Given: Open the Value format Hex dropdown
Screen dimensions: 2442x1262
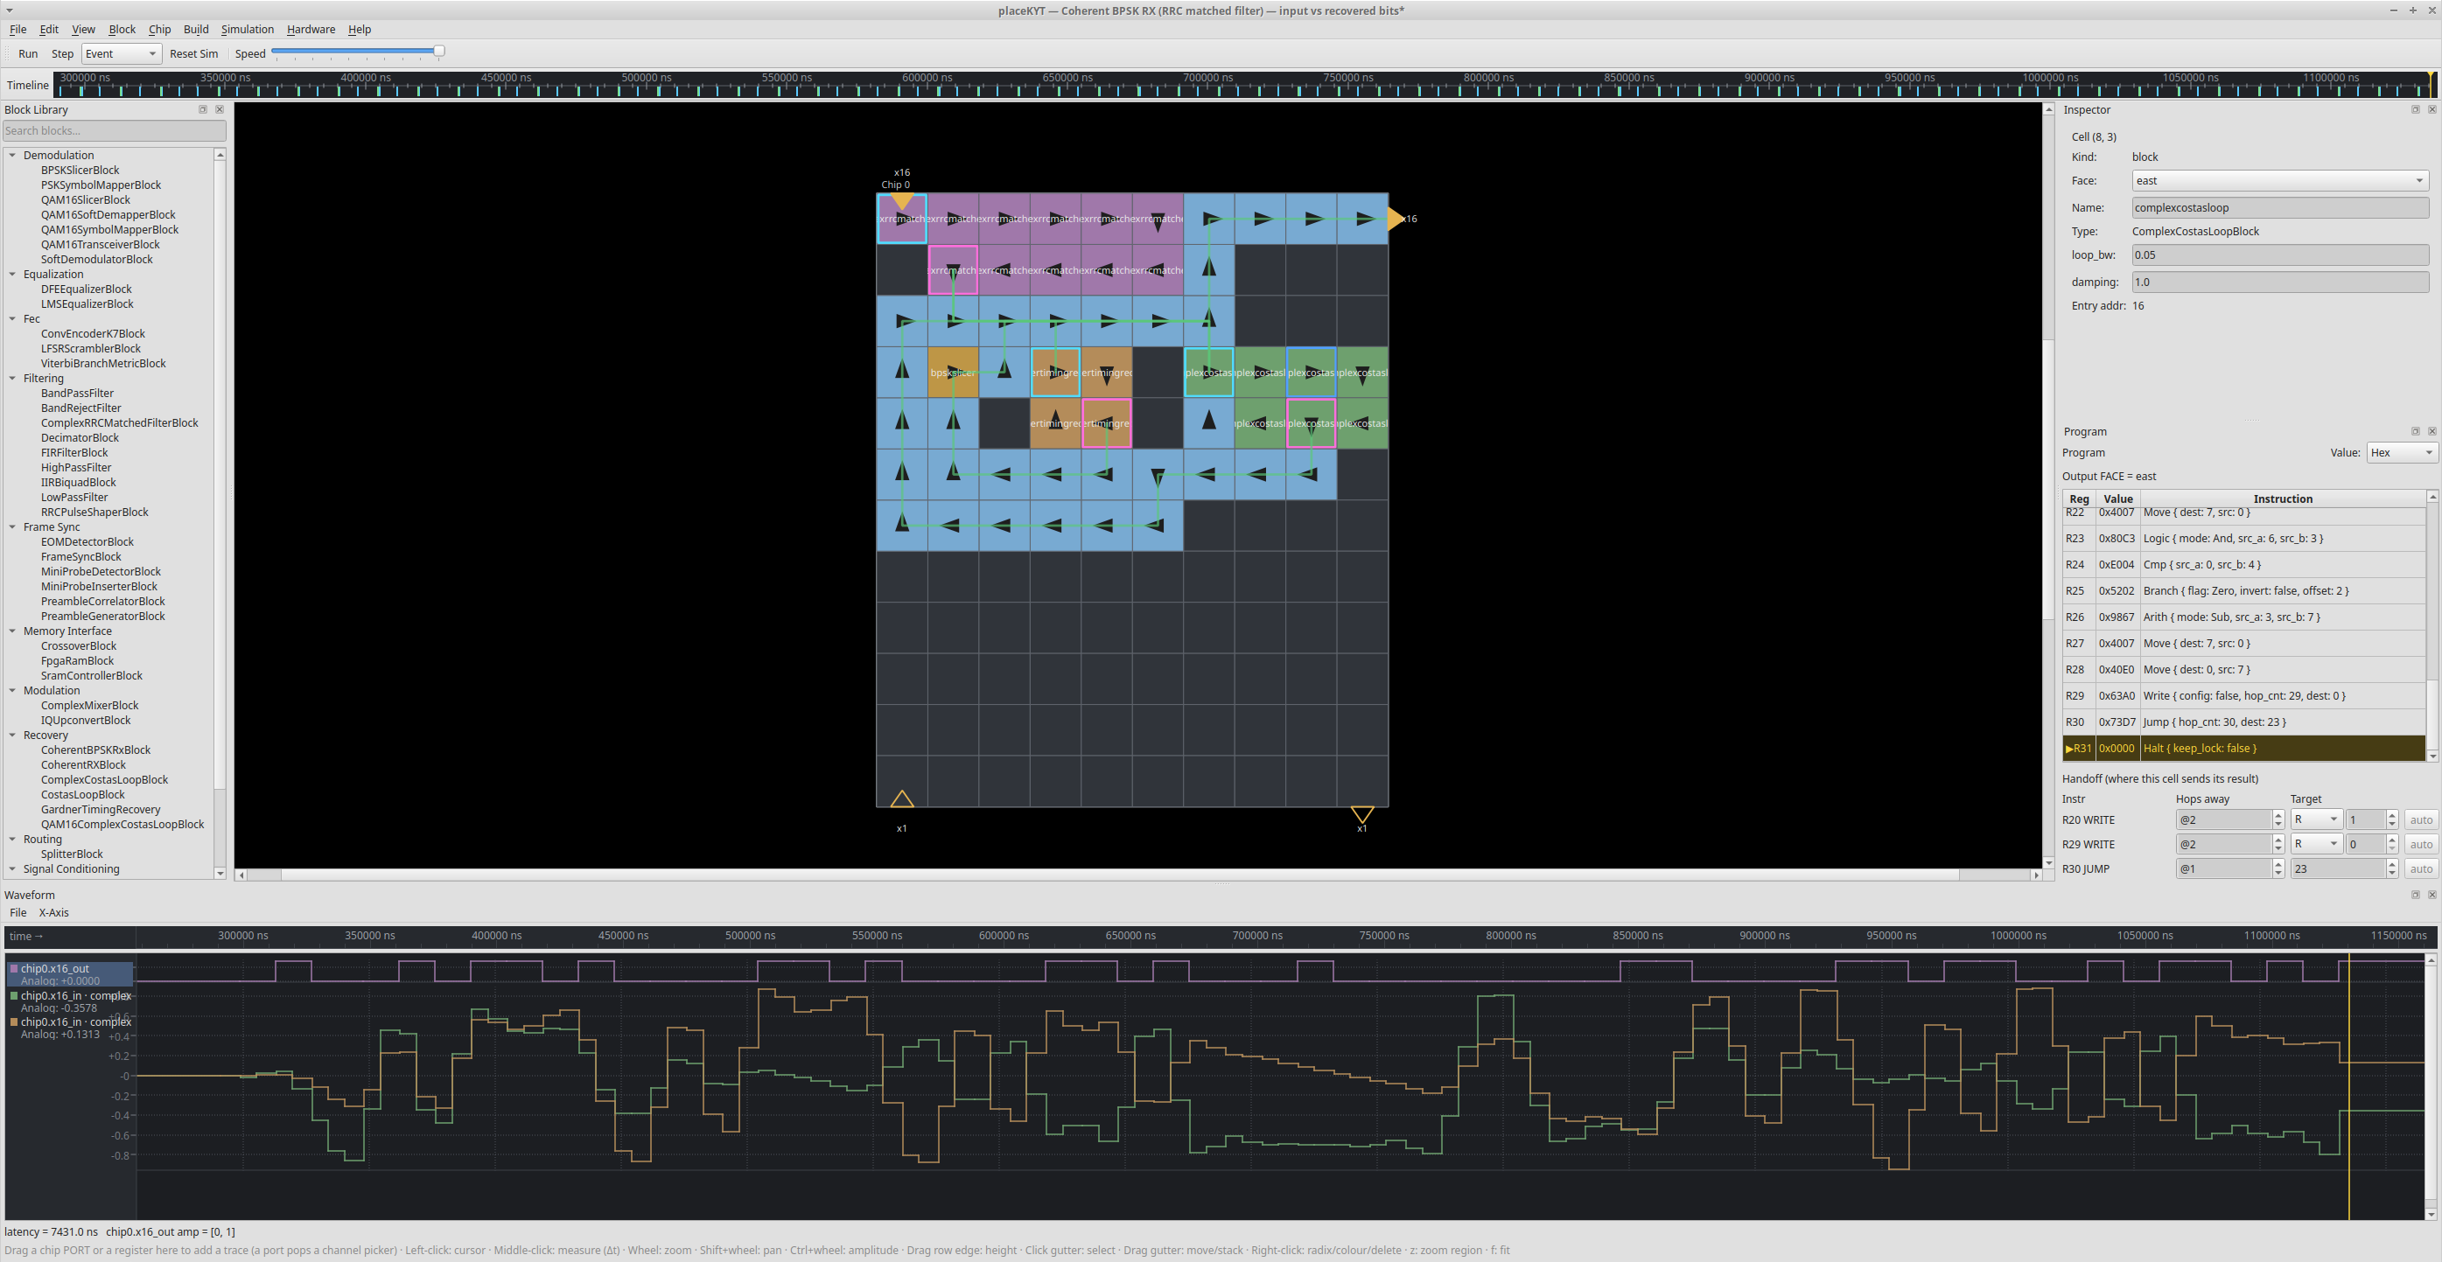Looking at the screenshot, I should point(2401,453).
